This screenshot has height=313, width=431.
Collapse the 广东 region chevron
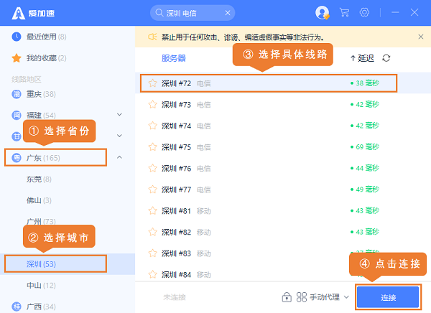pos(119,157)
